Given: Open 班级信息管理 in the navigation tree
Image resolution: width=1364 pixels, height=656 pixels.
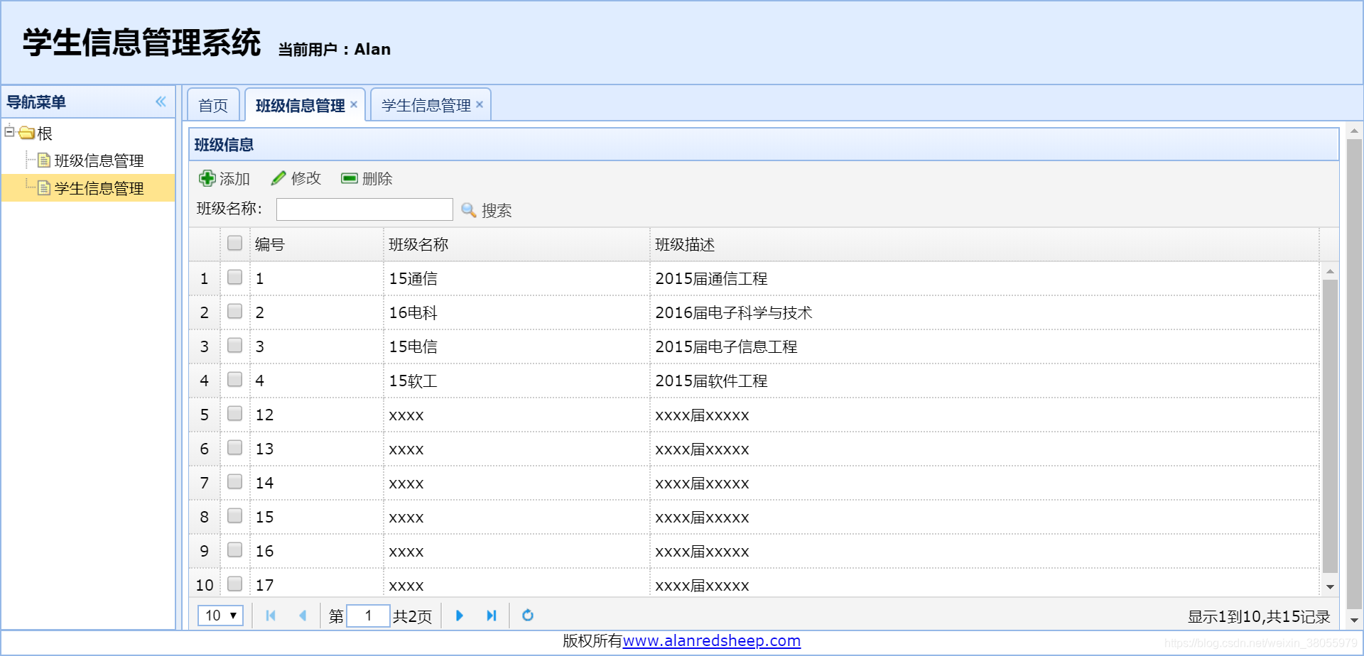Looking at the screenshot, I should click(99, 160).
